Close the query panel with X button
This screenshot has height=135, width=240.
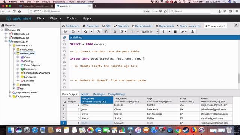coord(236,25)
